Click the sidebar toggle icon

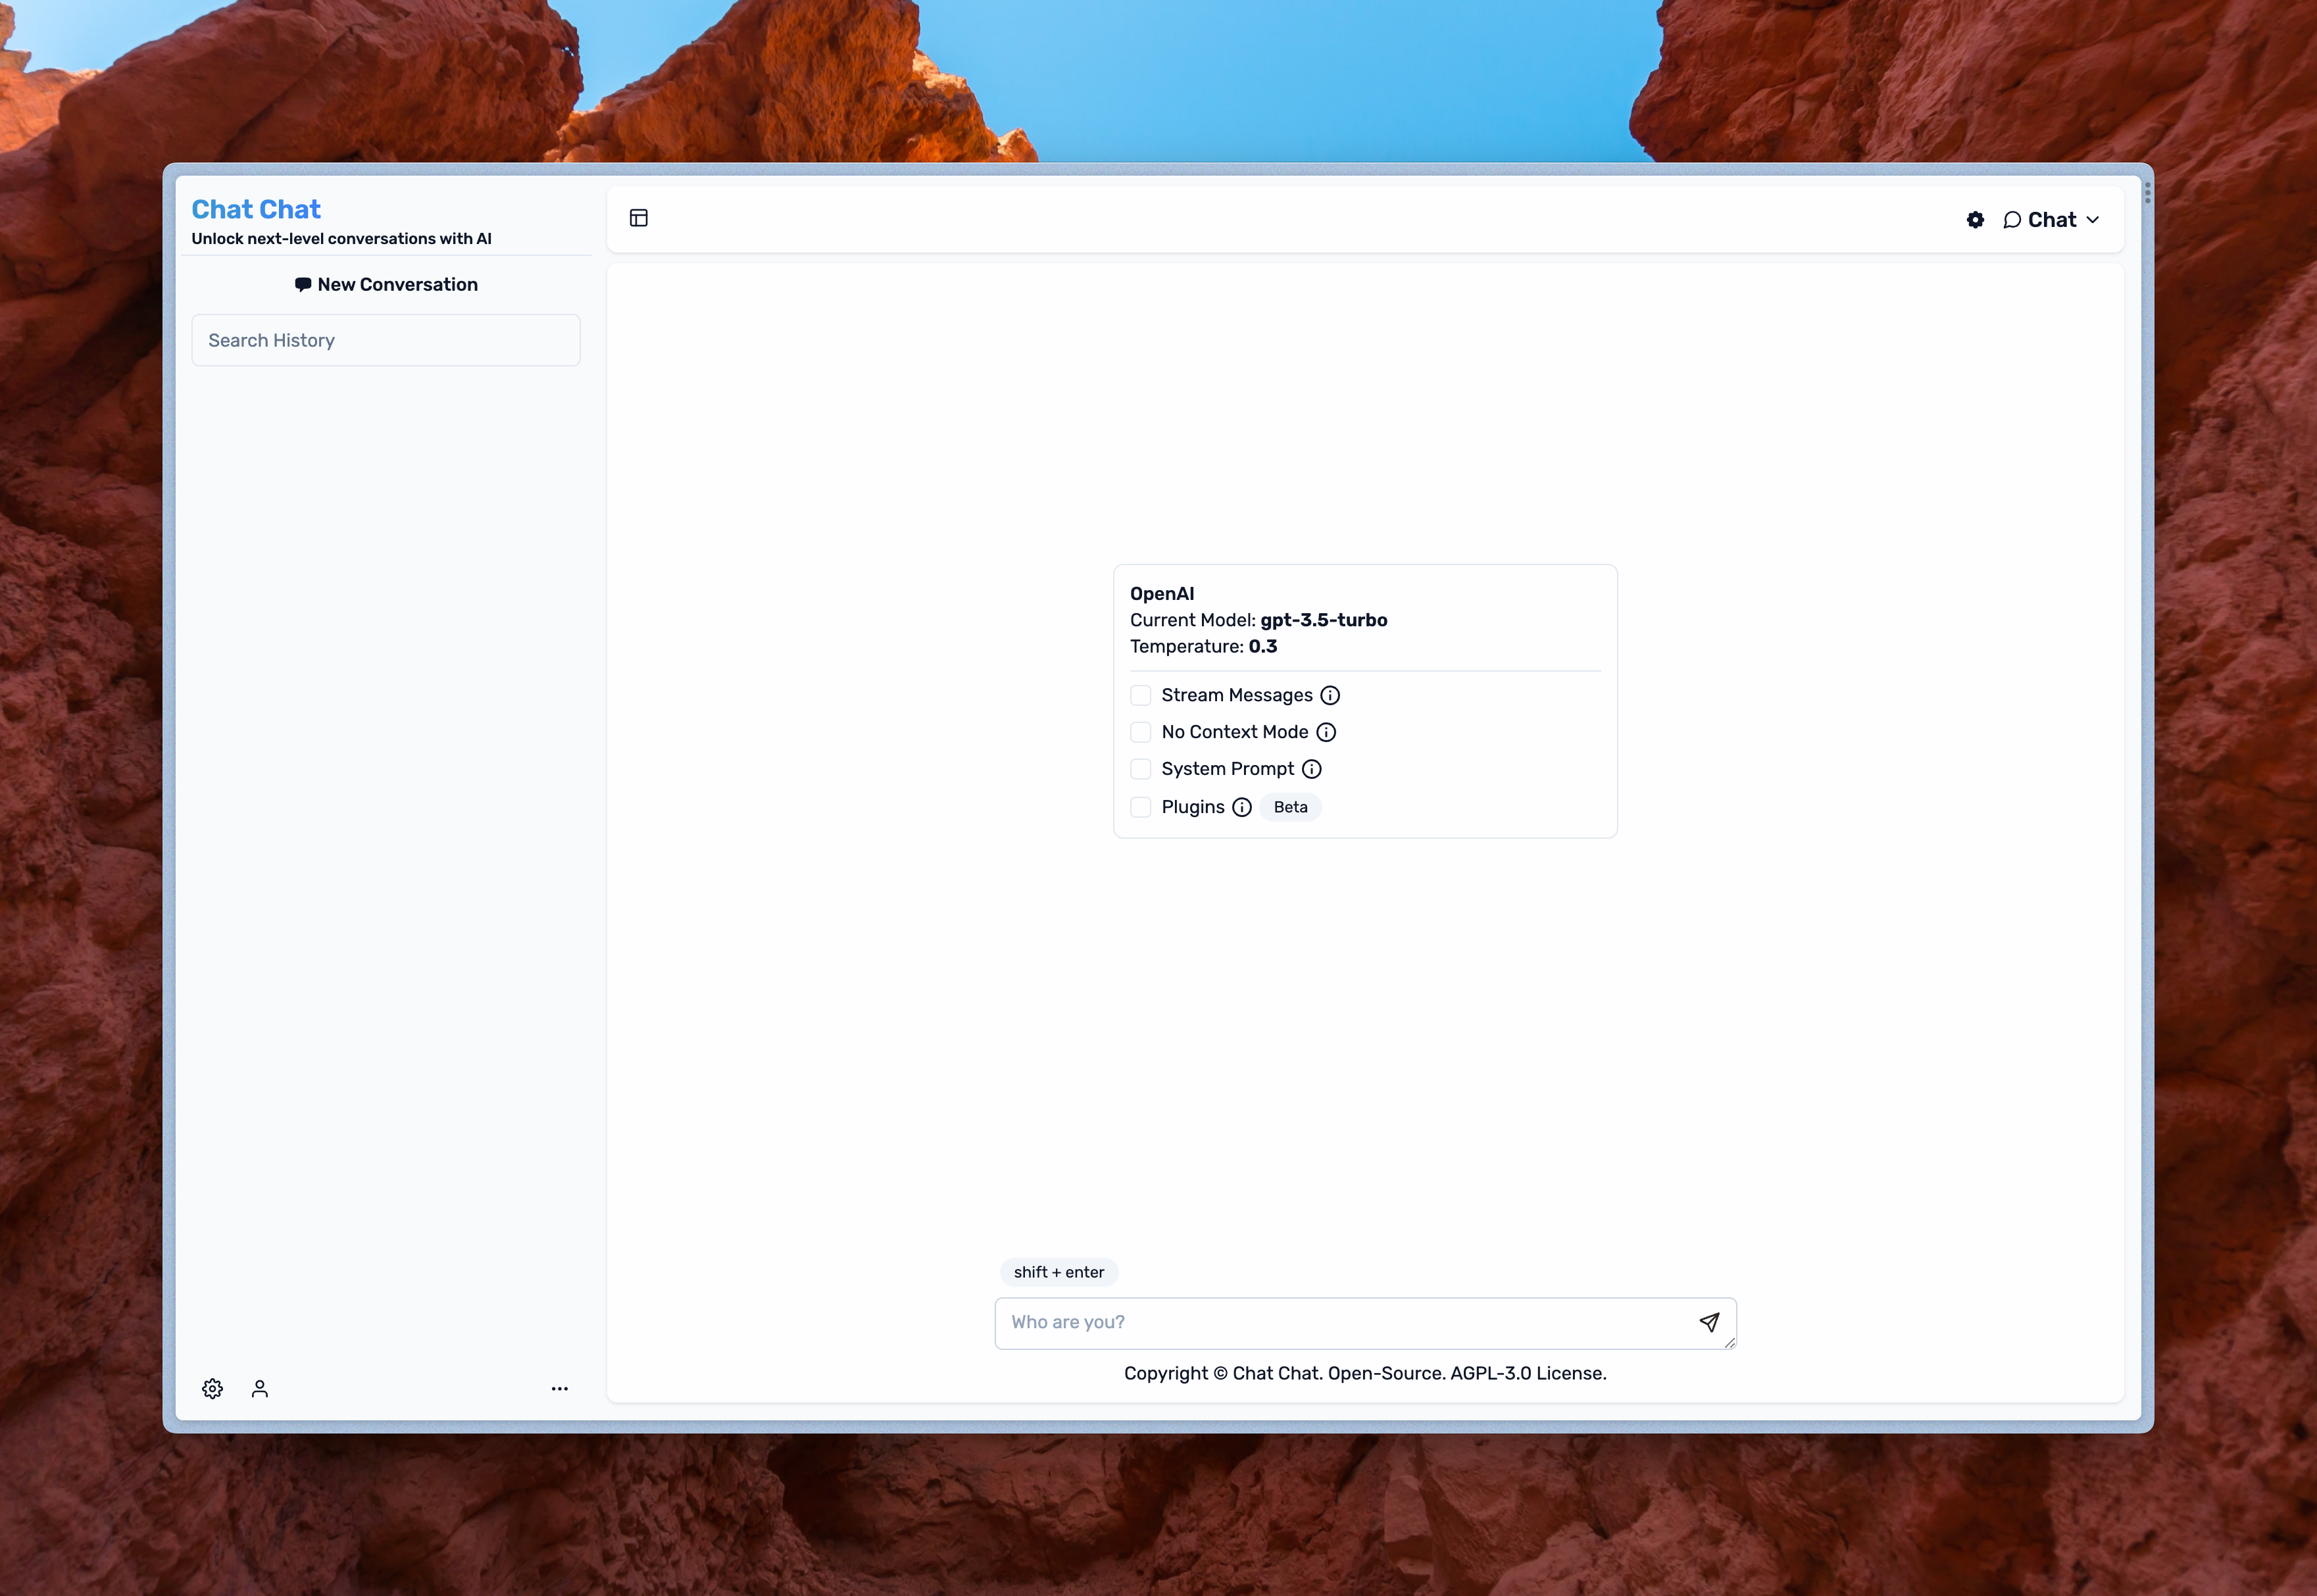639,216
